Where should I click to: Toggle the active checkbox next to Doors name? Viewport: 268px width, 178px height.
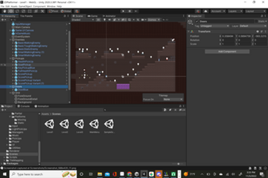pos(197,21)
